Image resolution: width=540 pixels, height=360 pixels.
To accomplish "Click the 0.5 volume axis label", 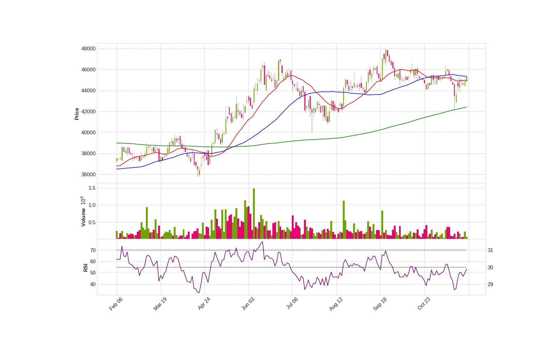I will tap(92, 222).
